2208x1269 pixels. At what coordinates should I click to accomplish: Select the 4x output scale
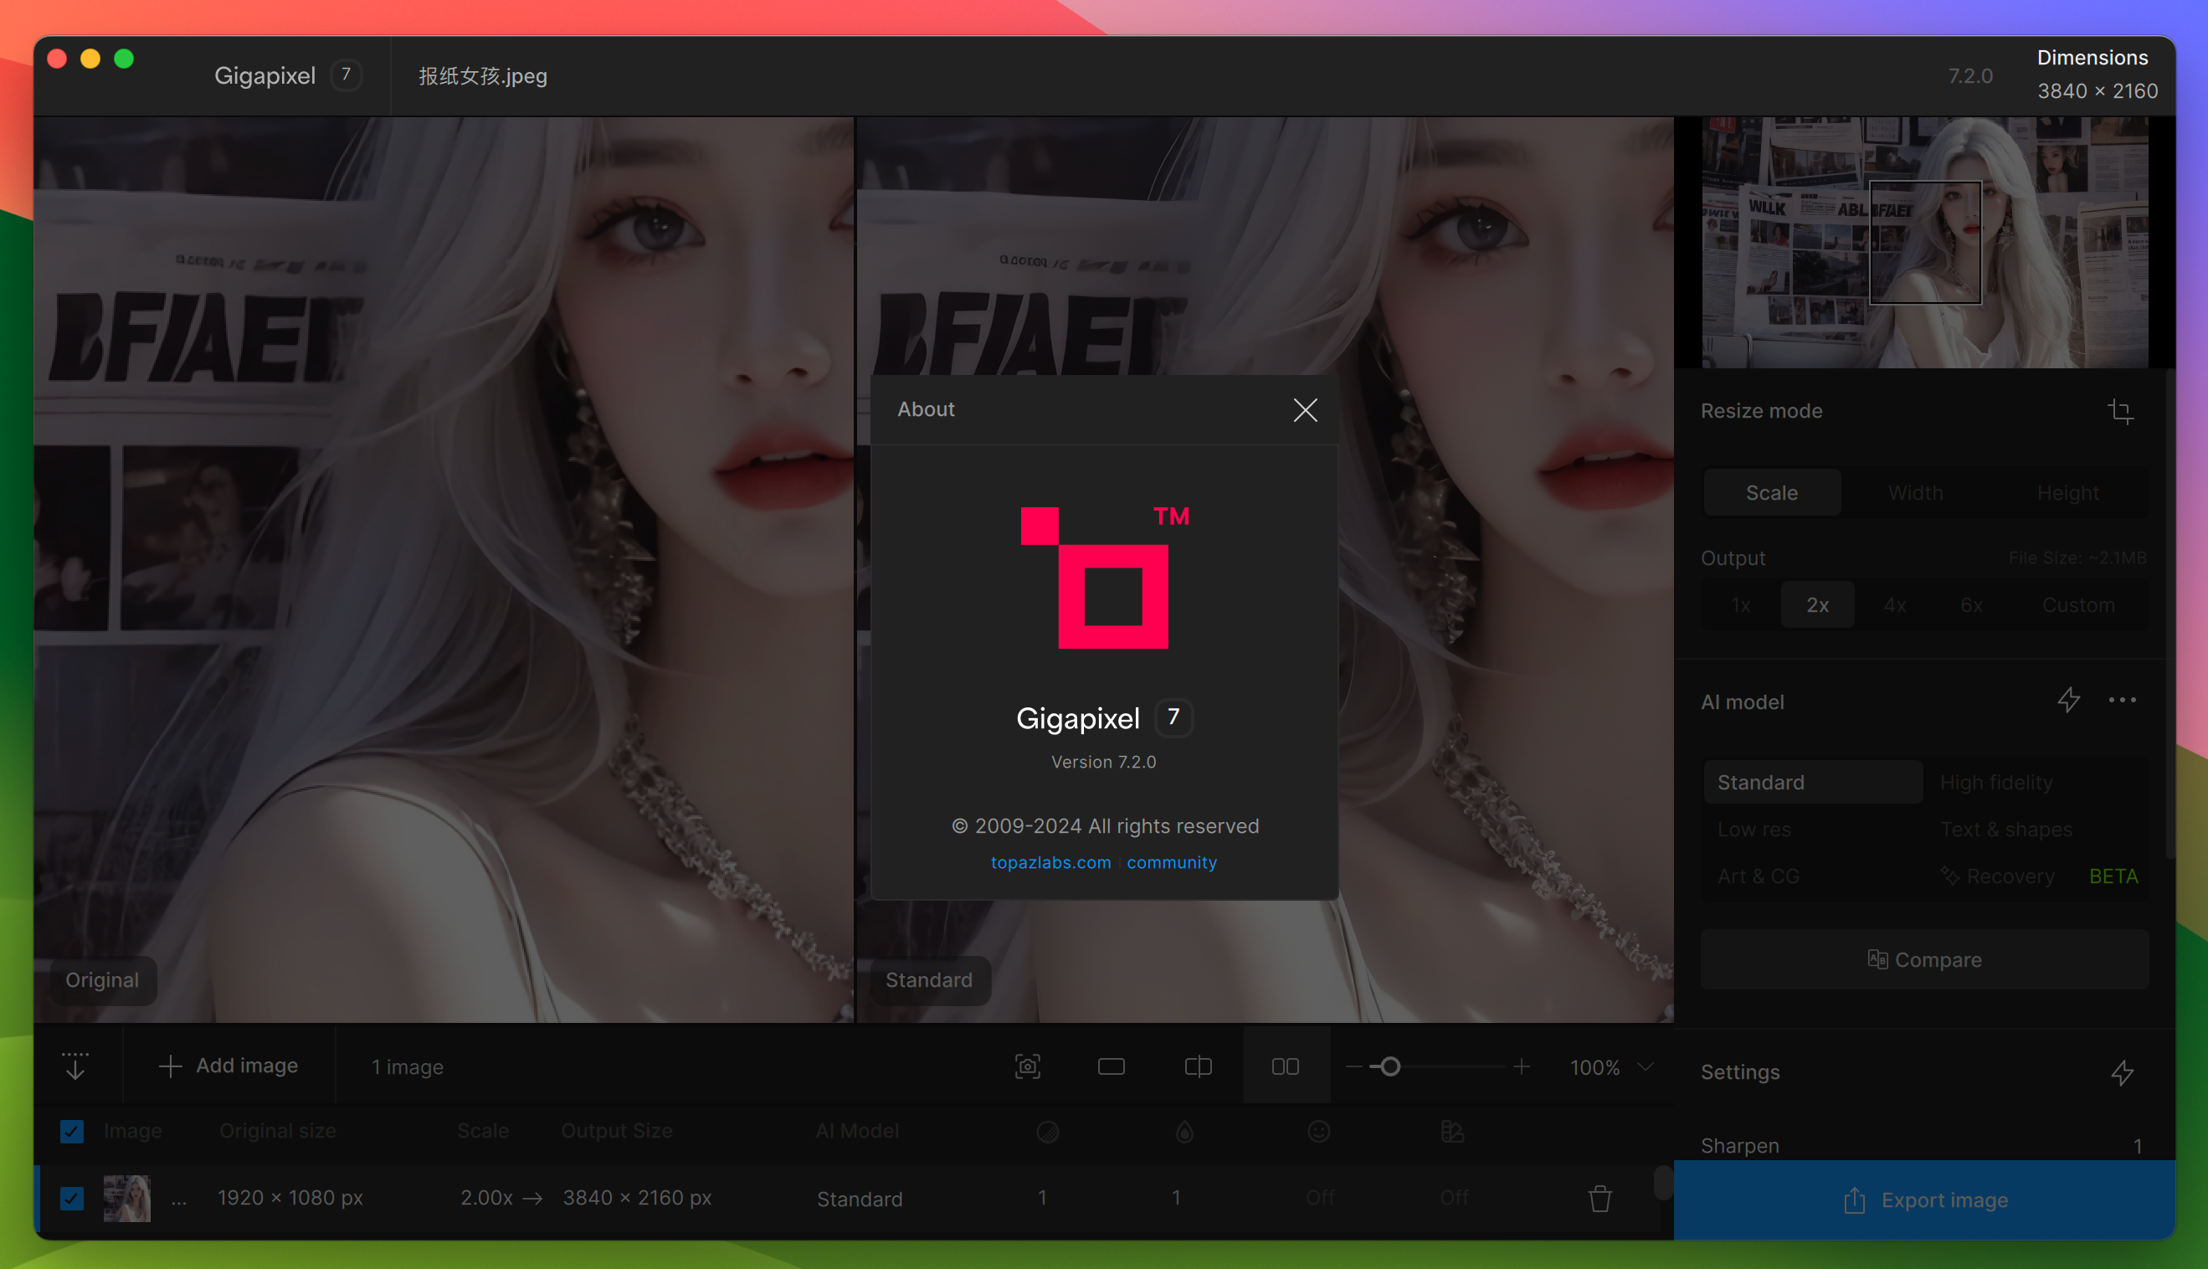1896,604
